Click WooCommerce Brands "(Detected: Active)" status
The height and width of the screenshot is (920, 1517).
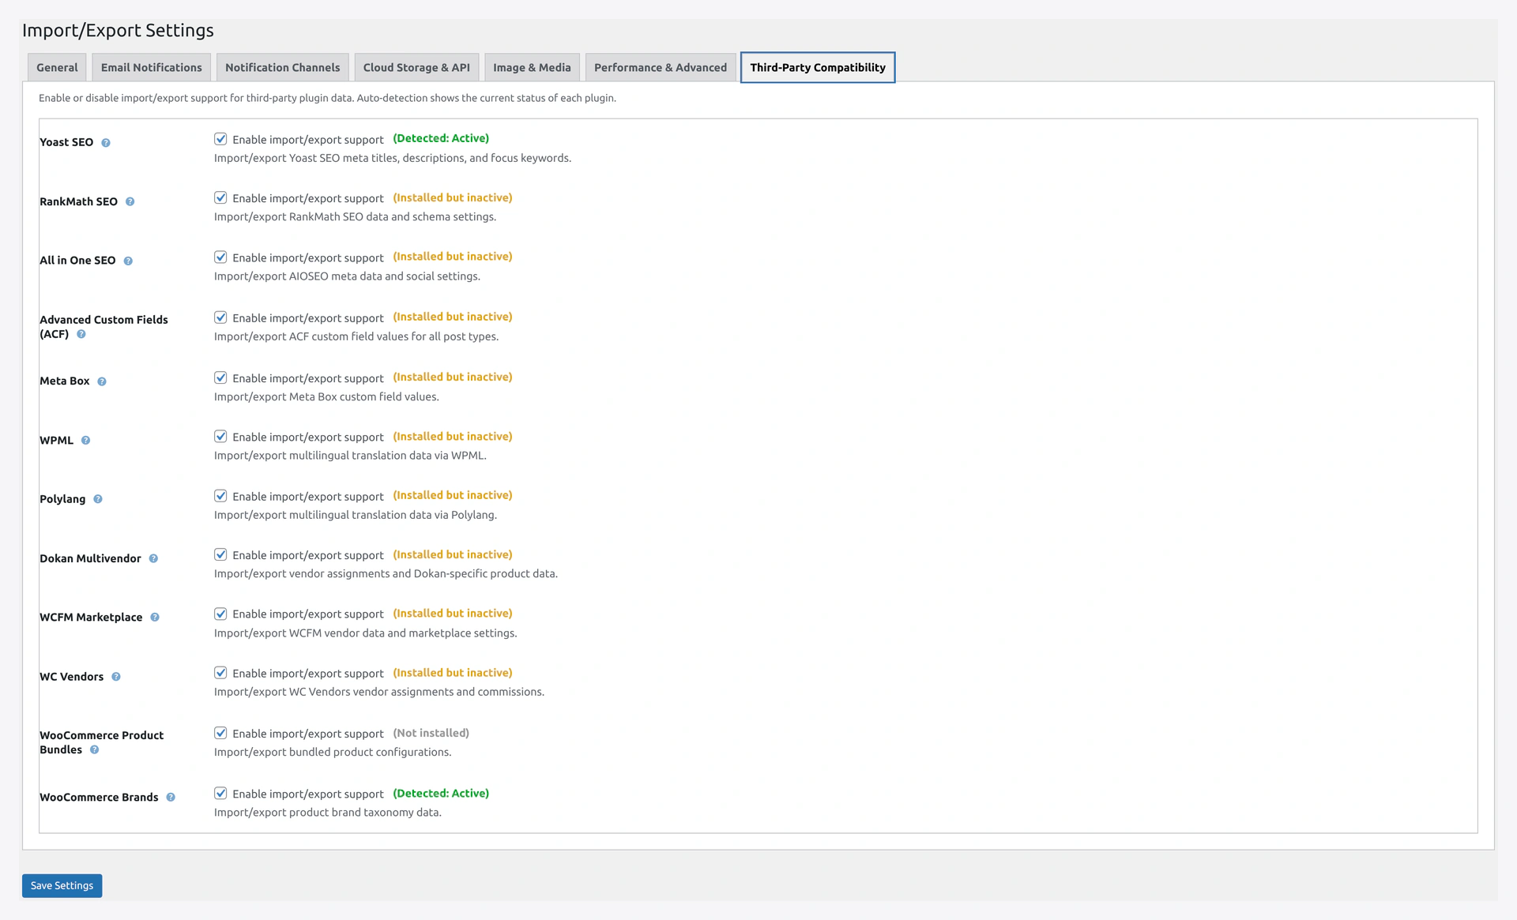441,793
